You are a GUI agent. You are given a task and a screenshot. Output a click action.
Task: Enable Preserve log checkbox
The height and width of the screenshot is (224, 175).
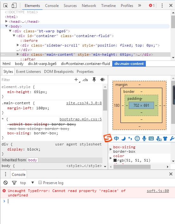click(x=40, y=182)
